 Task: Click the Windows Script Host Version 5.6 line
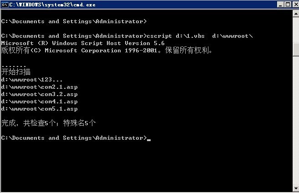(x=83, y=43)
